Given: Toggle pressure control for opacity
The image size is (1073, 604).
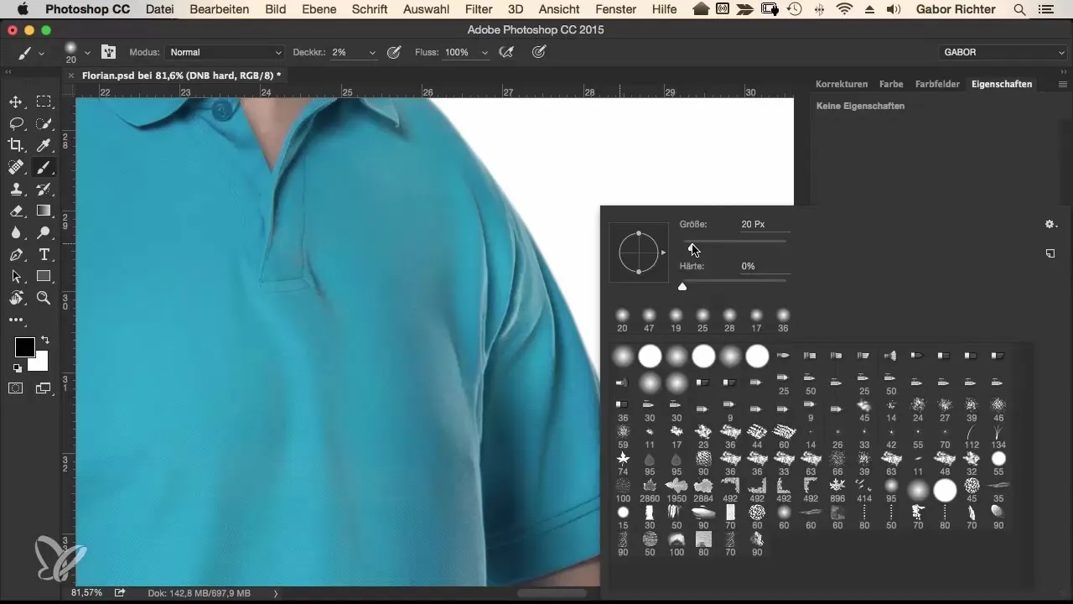Looking at the screenshot, I should pos(394,52).
